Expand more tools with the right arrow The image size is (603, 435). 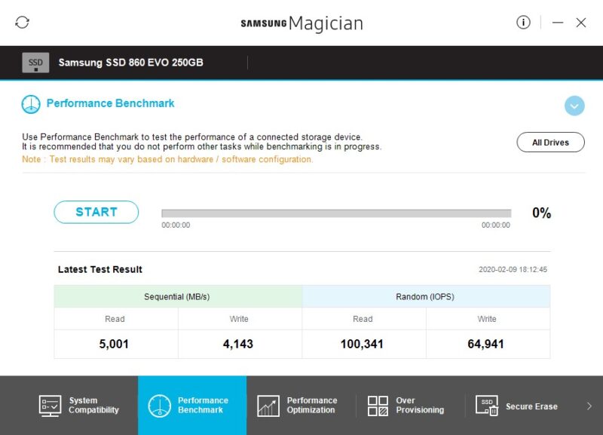[x=591, y=406]
